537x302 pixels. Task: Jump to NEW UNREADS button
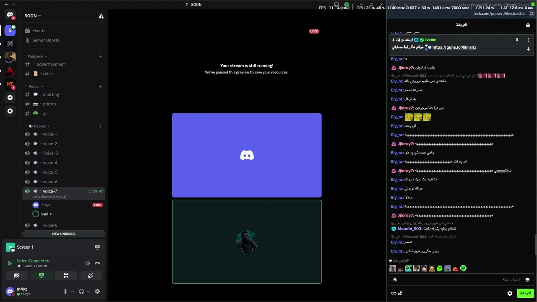pos(64,234)
